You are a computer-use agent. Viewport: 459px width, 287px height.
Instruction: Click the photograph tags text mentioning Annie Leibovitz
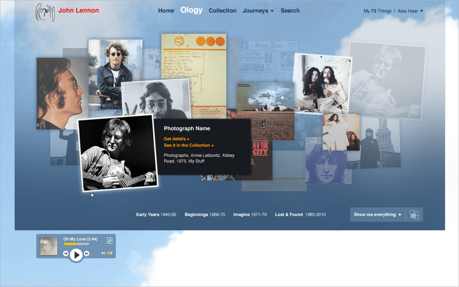point(199,158)
